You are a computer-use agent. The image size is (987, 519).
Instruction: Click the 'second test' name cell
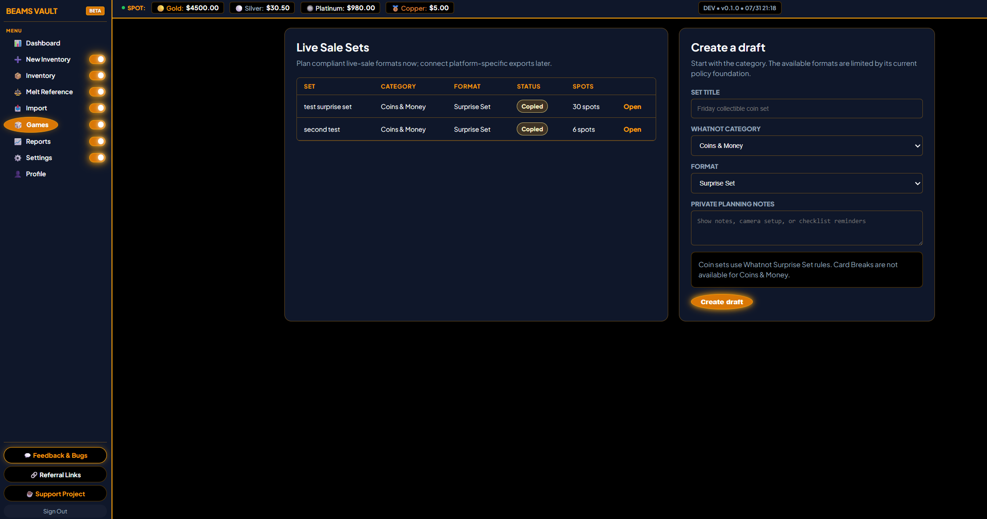(322, 129)
